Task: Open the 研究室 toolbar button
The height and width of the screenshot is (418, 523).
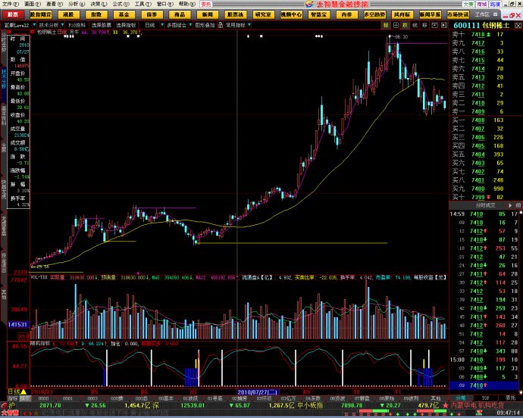Action: 262,14
